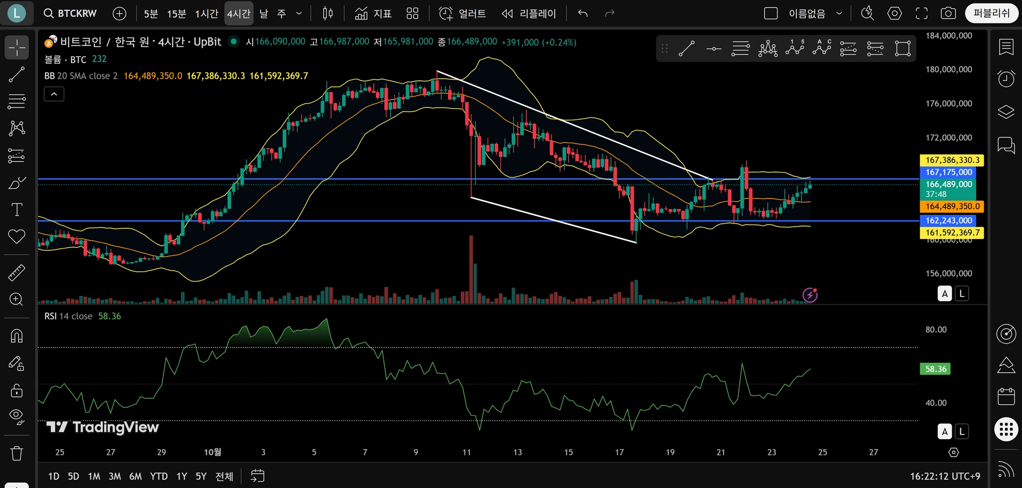This screenshot has width=1022, height=488.
Task: Open the layout name dropdown chevron
Action: tap(839, 13)
